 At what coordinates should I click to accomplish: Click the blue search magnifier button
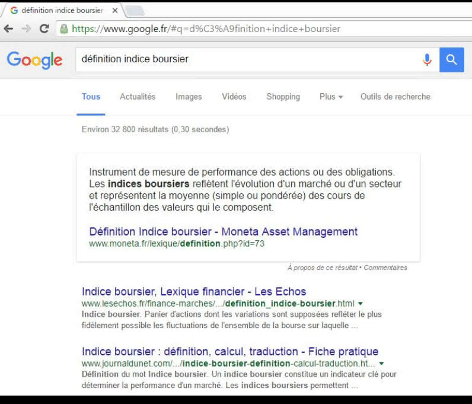(451, 60)
